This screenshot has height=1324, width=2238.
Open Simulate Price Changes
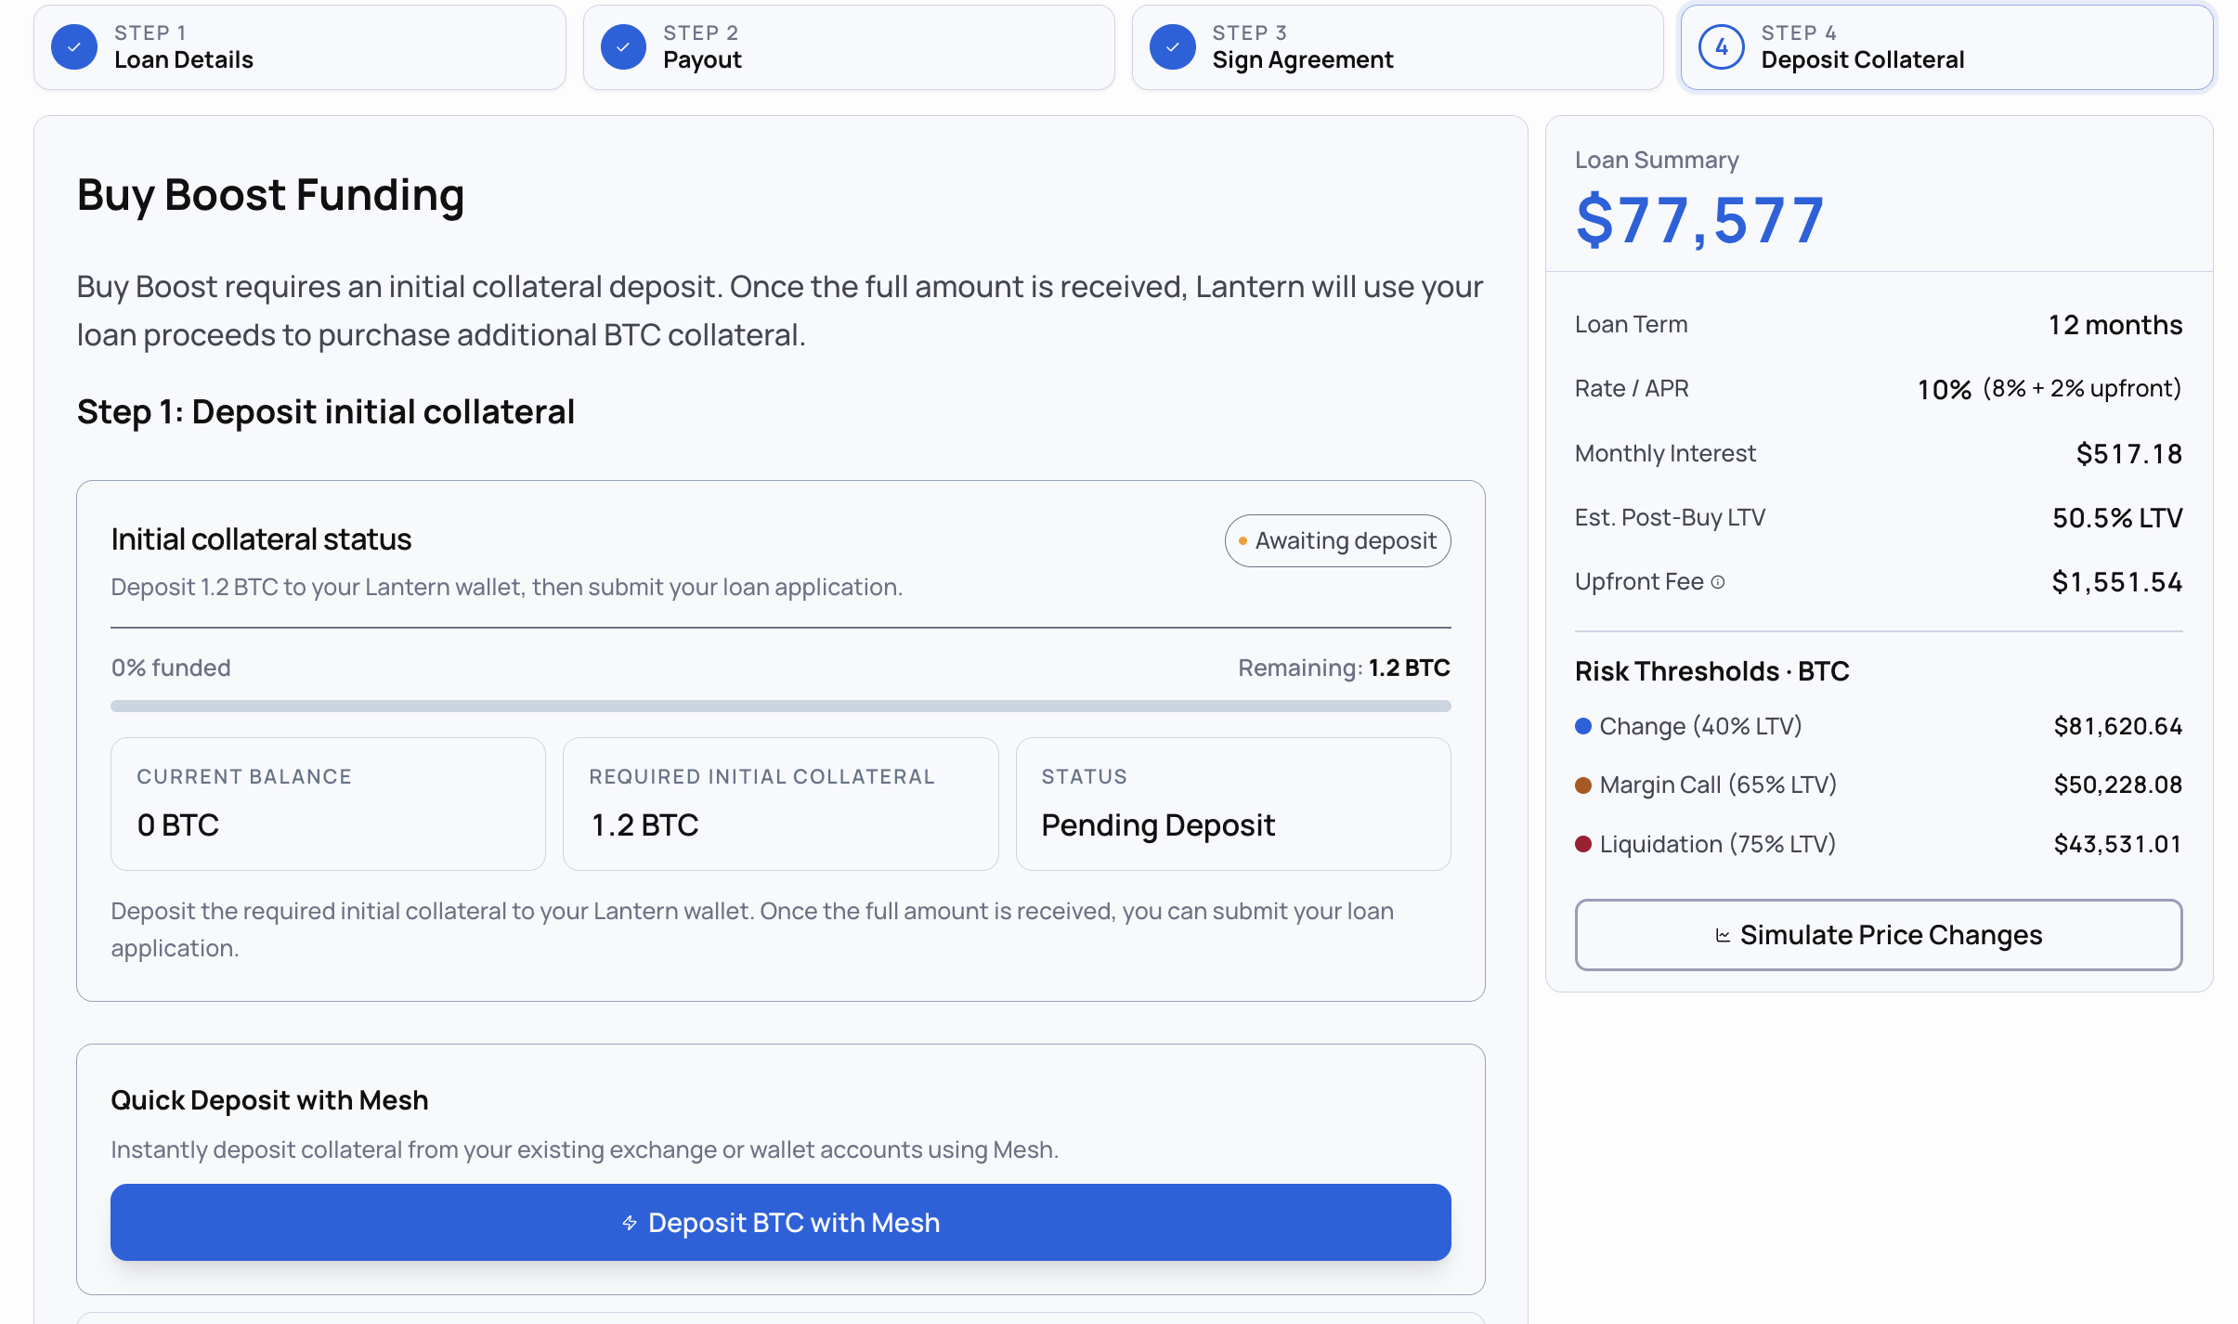point(1879,935)
